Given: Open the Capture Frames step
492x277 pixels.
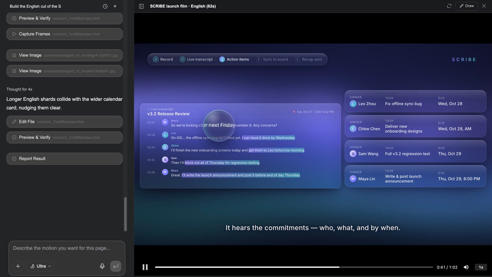Looking at the screenshot, I should (65, 34).
